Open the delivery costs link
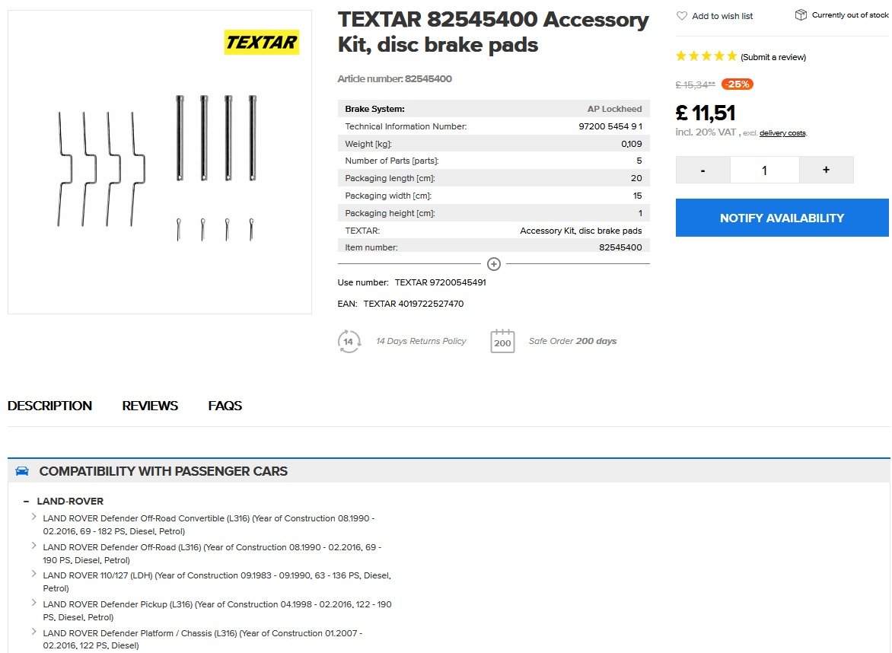892x653 pixels. point(782,133)
